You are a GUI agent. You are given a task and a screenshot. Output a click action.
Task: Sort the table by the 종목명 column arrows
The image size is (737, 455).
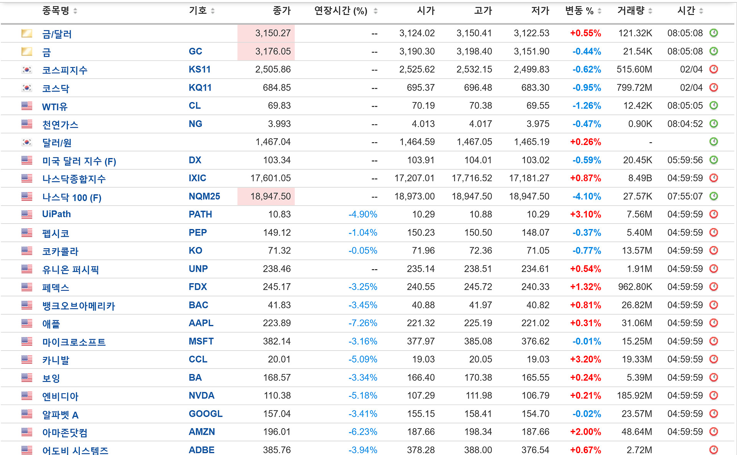75,11
